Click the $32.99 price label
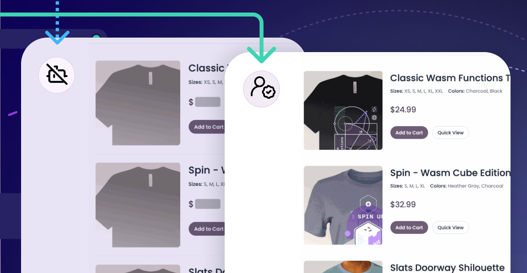The height and width of the screenshot is (273, 527). click(403, 204)
